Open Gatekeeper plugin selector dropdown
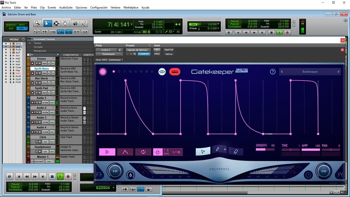The image size is (350, 197). tap(110, 54)
